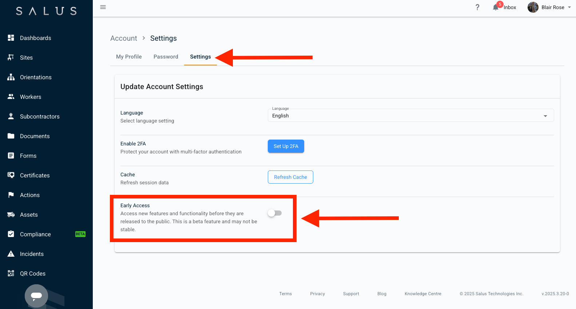
Task: Click the Blair Rose profile avatar
Action: 533,7
